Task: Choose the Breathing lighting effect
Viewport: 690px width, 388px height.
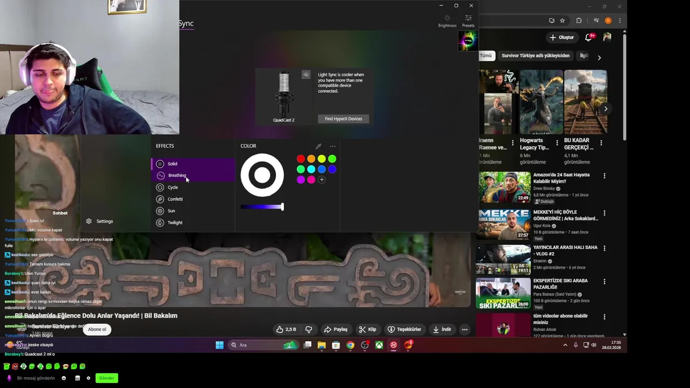Action: click(193, 176)
